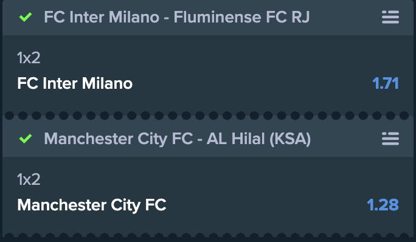Click the 1.71 odds value
This screenshot has width=416, height=242.
pyautogui.click(x=386, y=83)
